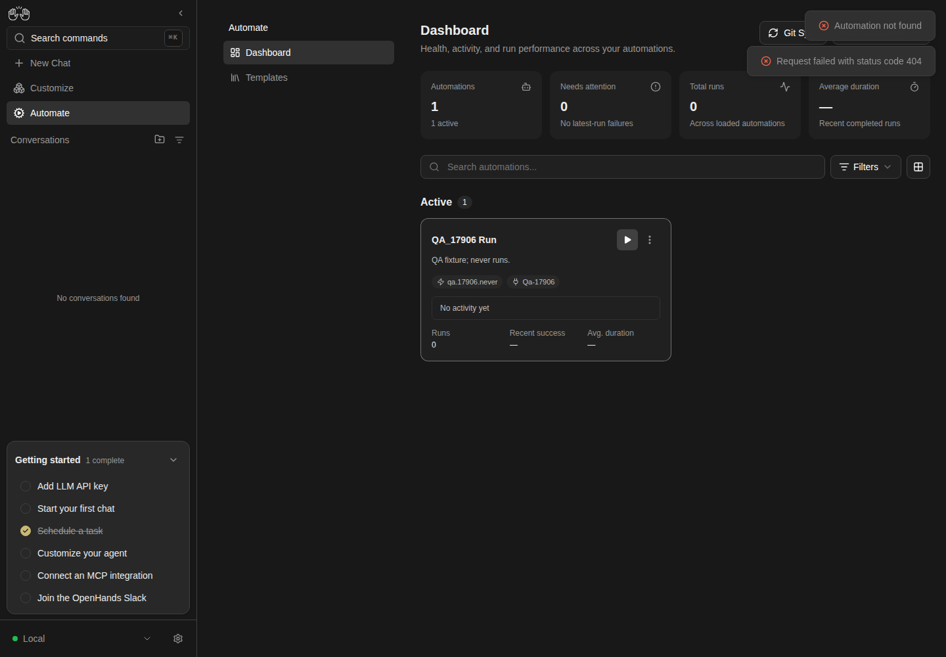The width and height of the screenshot is (946, 657).
Task: Open QA_17906 Run more options menu
Action: tap(650, 240)
